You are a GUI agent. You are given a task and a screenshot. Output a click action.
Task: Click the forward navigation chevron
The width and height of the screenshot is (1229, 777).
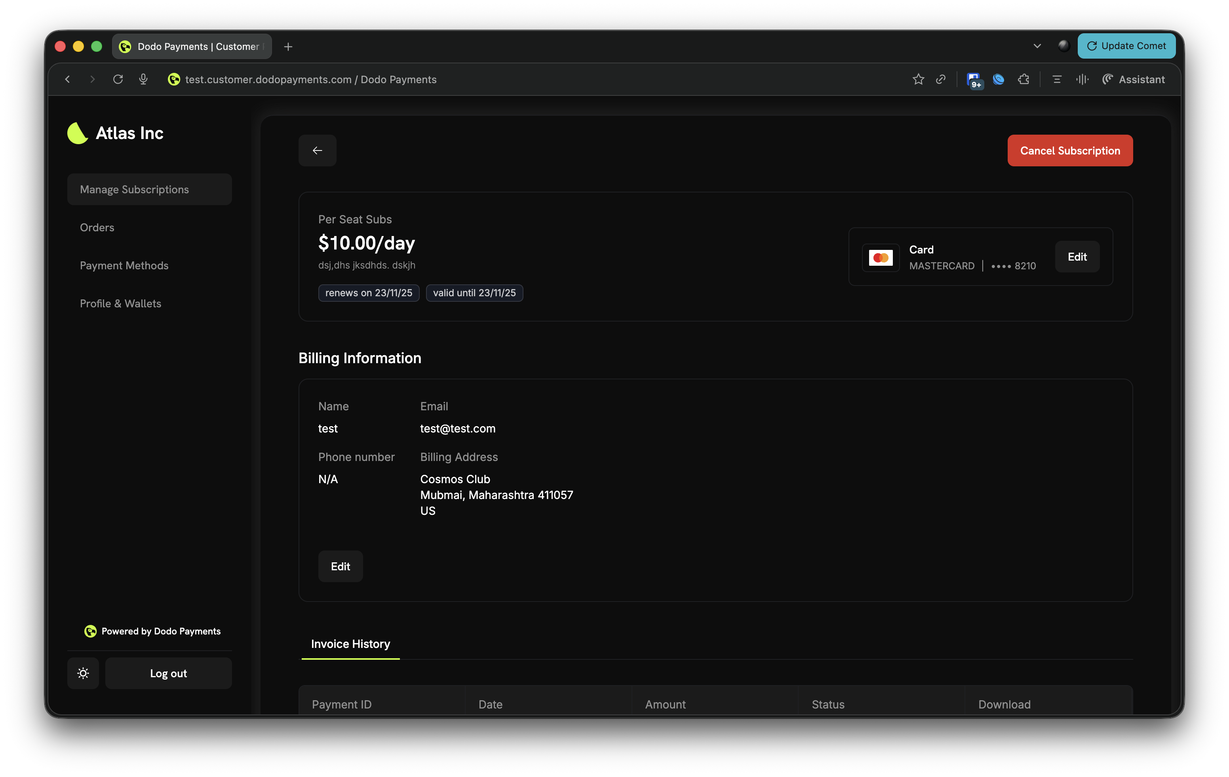coord(92,79)
